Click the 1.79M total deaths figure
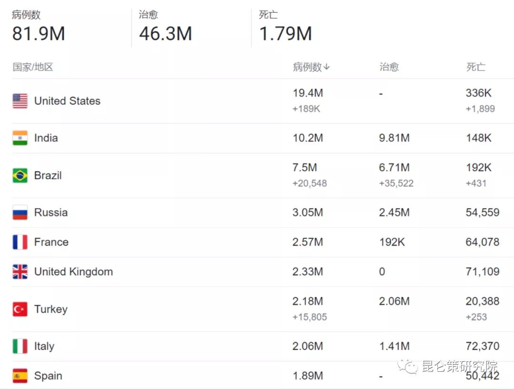The height and width of the screenshot is (389, 514). 286,34
